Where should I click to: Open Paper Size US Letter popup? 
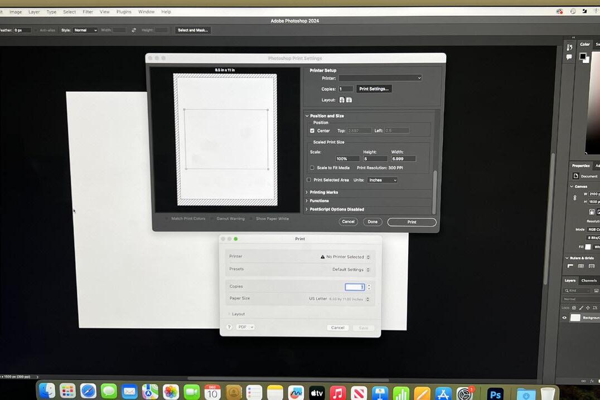(340, 299)
